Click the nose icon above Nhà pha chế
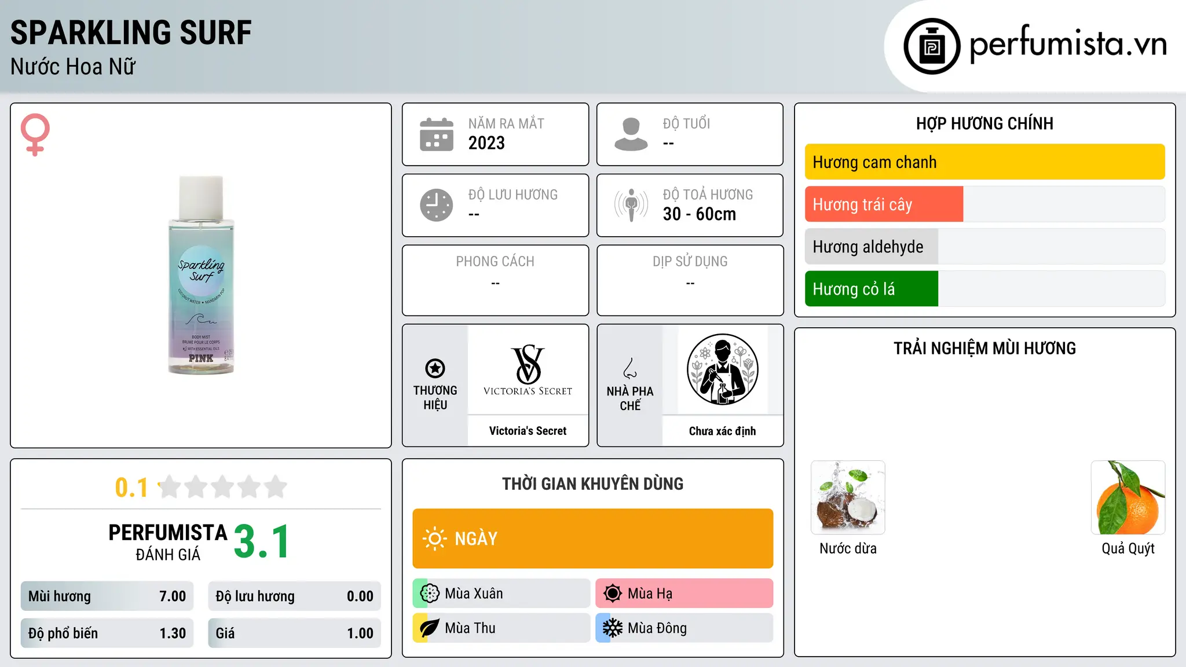The height and width of the screenshot is (667, 1186). tap(630, 368)
